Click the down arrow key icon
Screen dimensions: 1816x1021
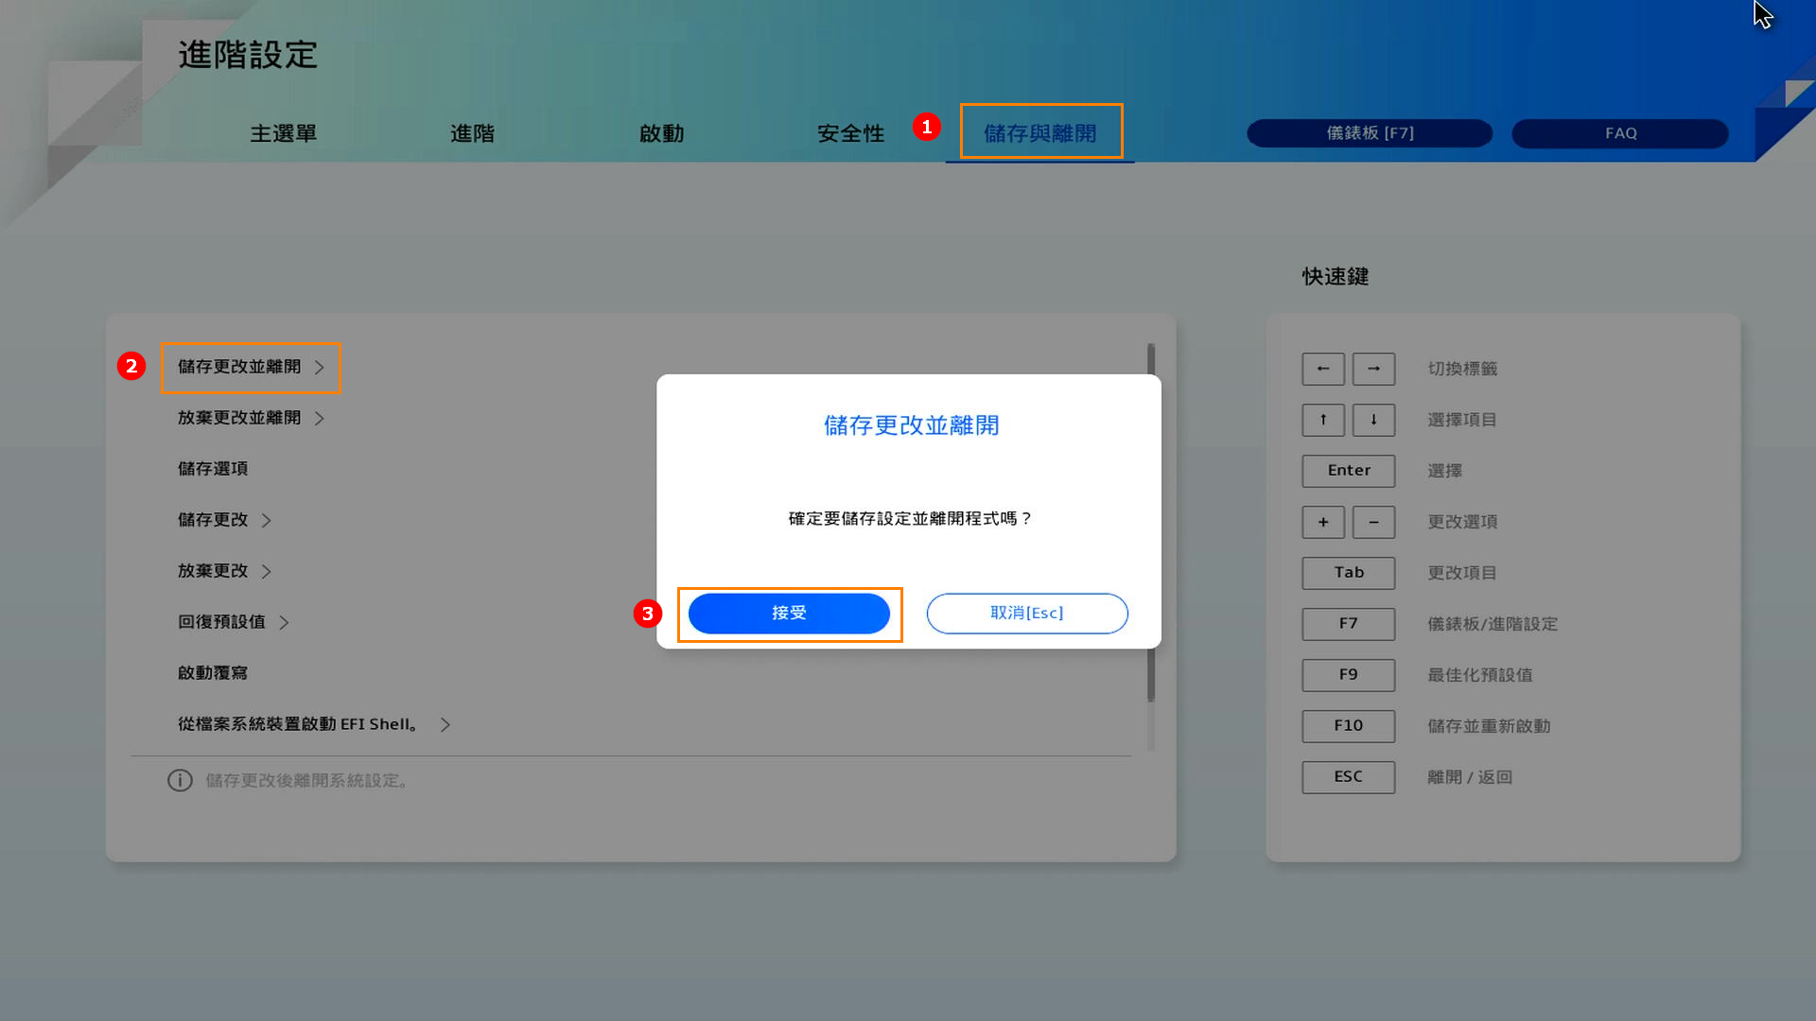click(x=1373, y=420)
